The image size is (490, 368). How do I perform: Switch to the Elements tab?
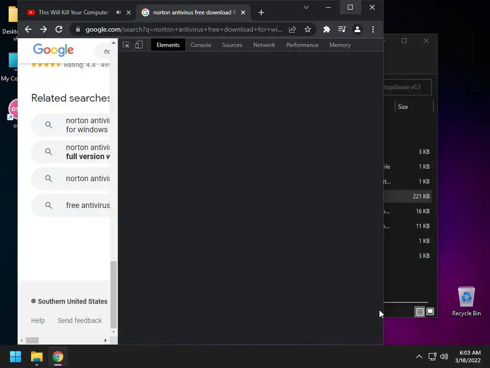168,45
